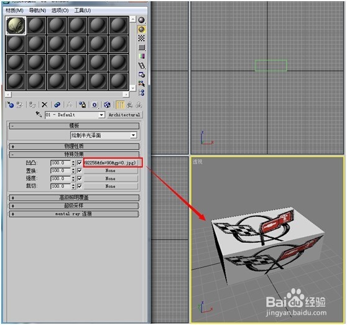Click Assign Material to Selection icon
The height and width of the screenshot is (325, 347).
[x=32, y=105]
